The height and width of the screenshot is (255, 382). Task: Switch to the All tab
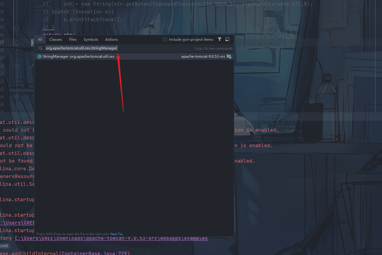[40, 39]
